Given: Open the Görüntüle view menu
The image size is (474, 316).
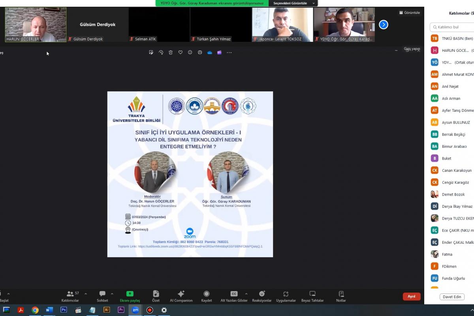Looking at the screenshot, I should (410, 13).
